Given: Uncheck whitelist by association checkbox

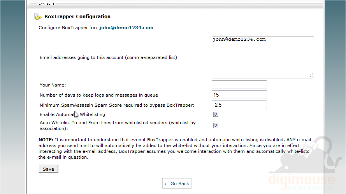Looking at the screenshot, I should tap(216, 126).
